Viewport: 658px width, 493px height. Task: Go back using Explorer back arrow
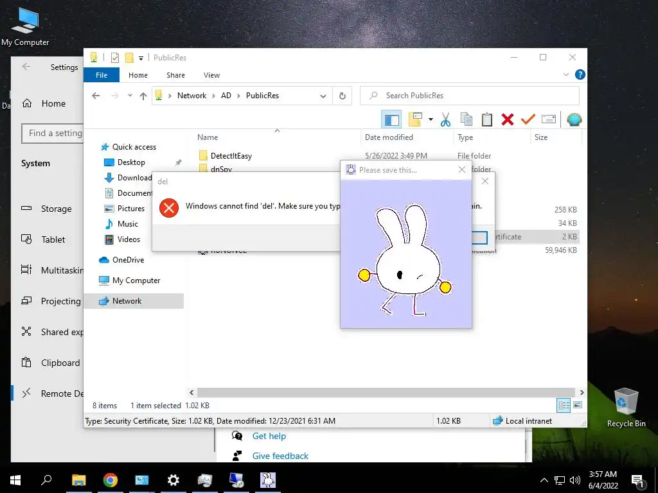click(x=96, y=96)
